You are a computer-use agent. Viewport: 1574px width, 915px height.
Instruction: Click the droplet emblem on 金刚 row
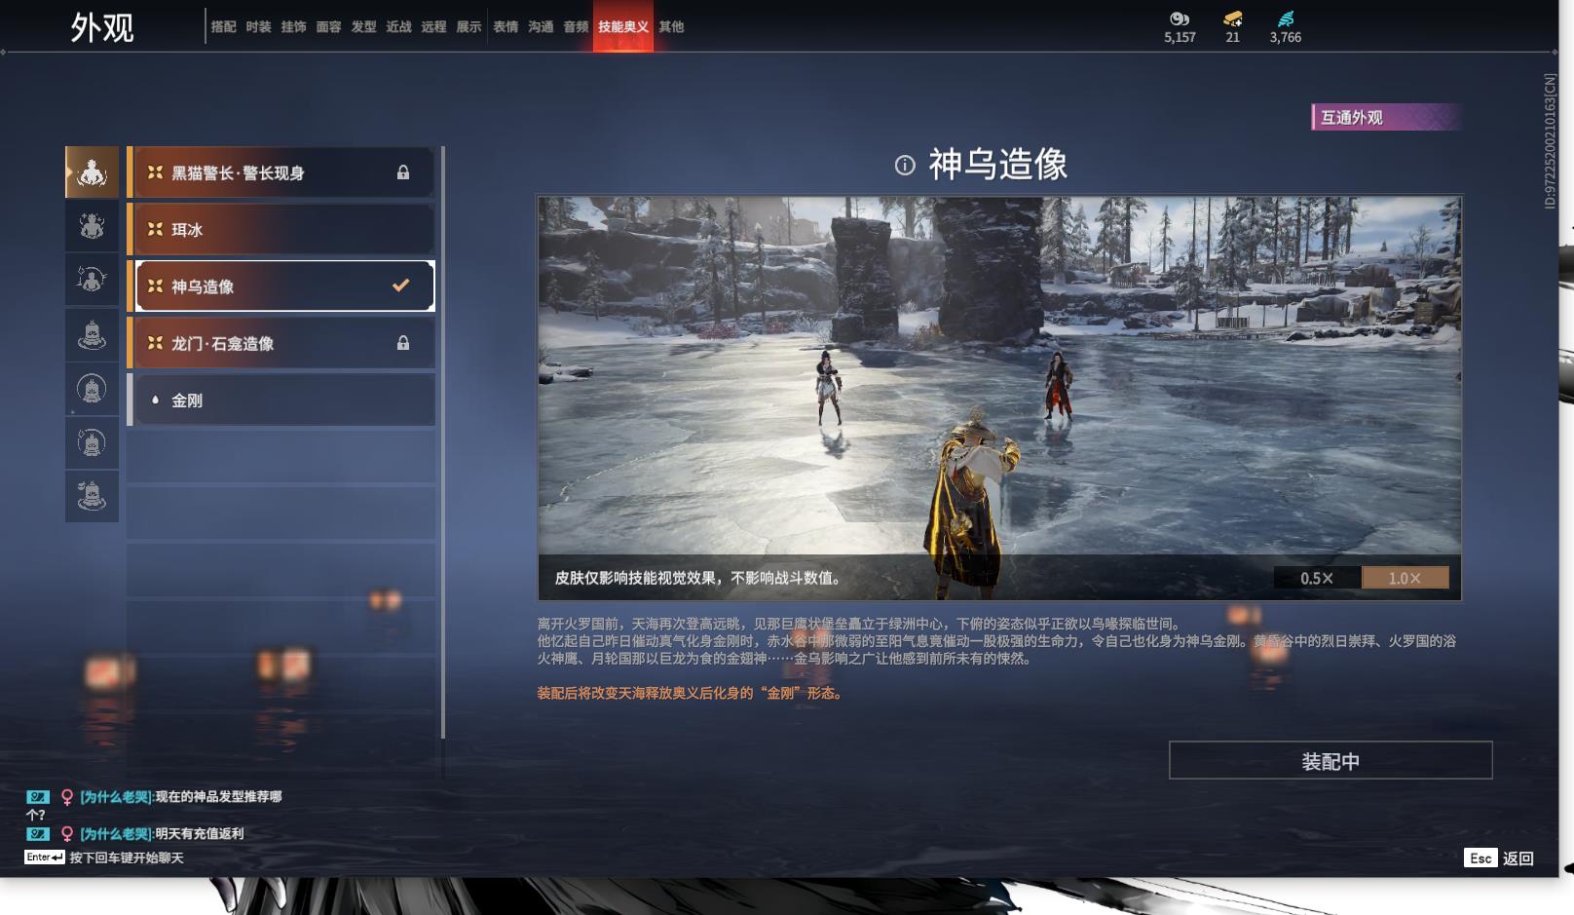pyautogui.click(x=155, y=400)
